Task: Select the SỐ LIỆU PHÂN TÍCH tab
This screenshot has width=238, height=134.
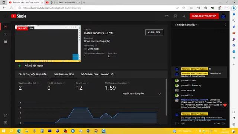Action: pyautogui.click(x=64, y=74)
